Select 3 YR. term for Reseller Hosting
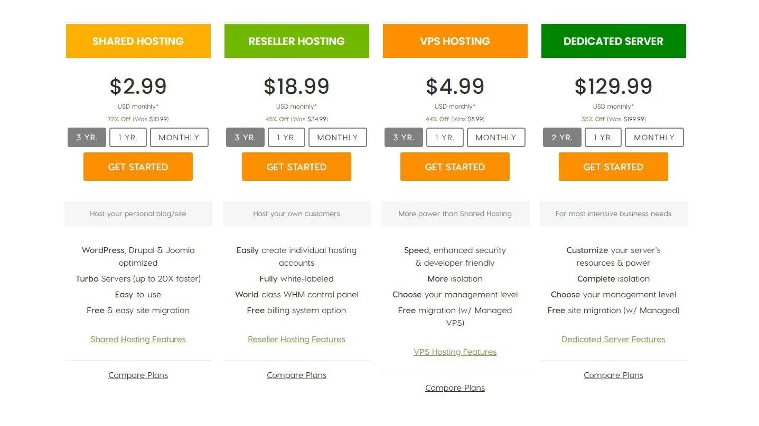This screenshot has width=759, height=426. 245,138
